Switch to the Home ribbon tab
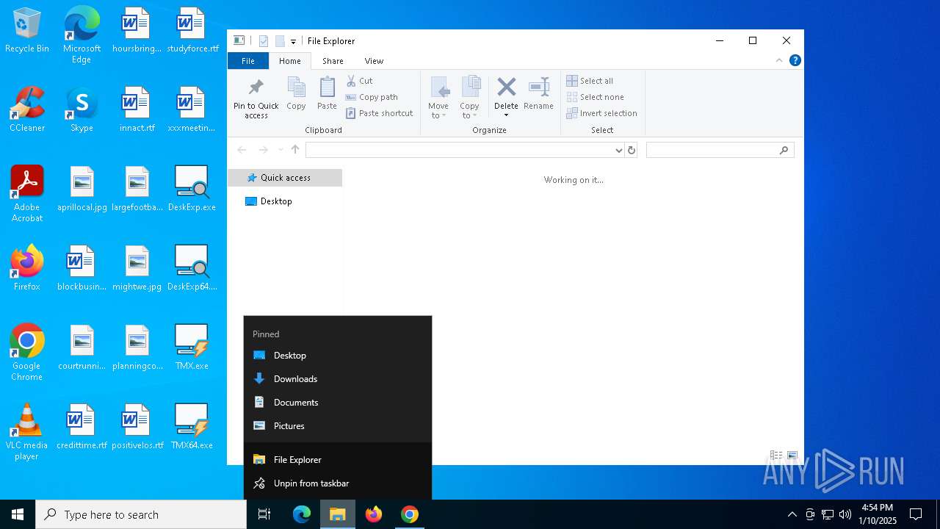The height and width of the screenshot is (529, 940). [290, 61]
